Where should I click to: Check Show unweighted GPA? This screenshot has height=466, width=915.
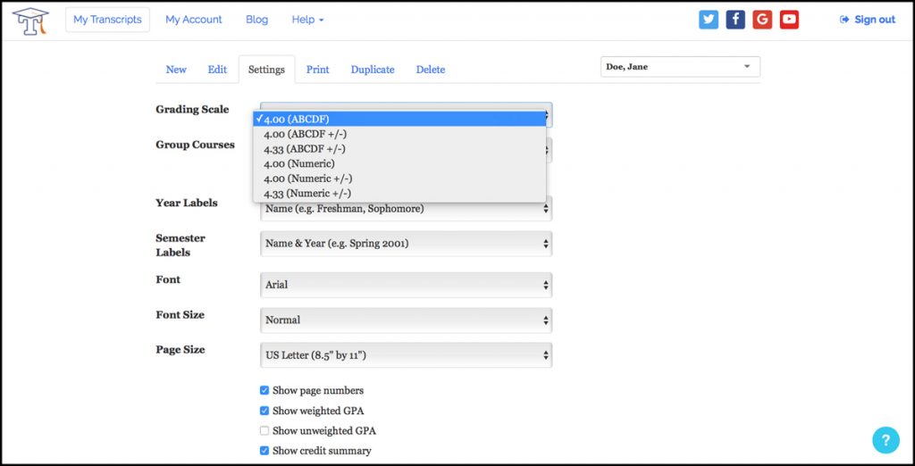(264, 431)
